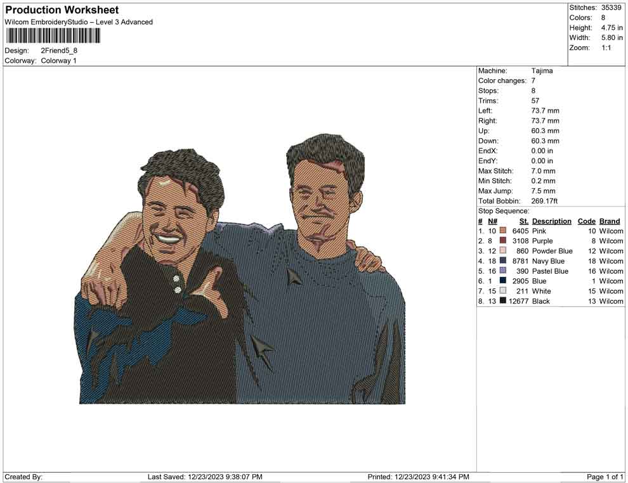Click stitch count '6405' in Pink row
Screen dimensions: 628x483
tap(520, 231)
